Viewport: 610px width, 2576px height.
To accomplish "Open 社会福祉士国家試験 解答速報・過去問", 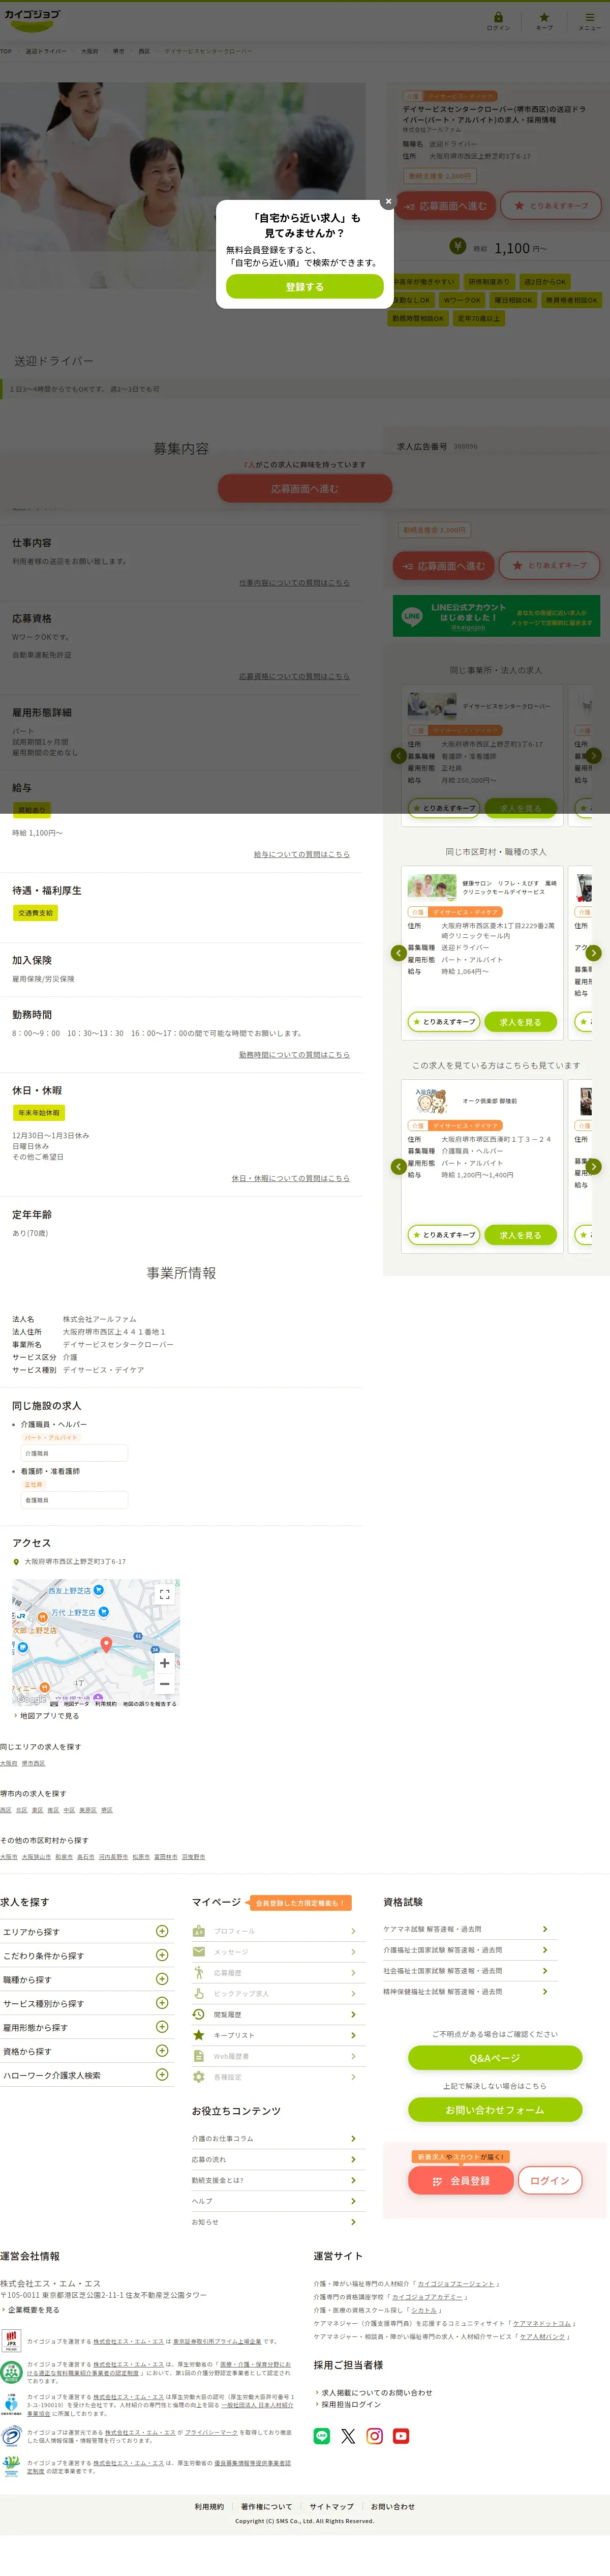I will 470,1971.
